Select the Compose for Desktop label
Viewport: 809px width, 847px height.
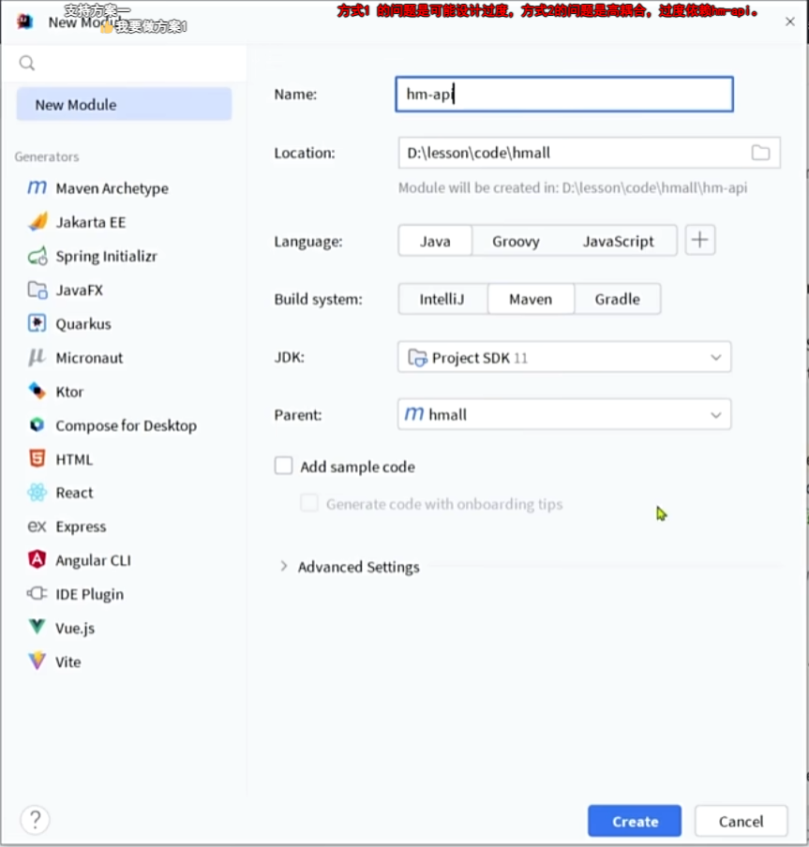point(126,425)
